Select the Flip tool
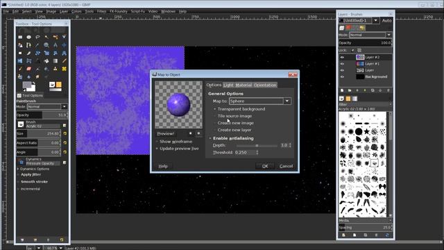Screen dimensions: 444x250 [20, 60]
